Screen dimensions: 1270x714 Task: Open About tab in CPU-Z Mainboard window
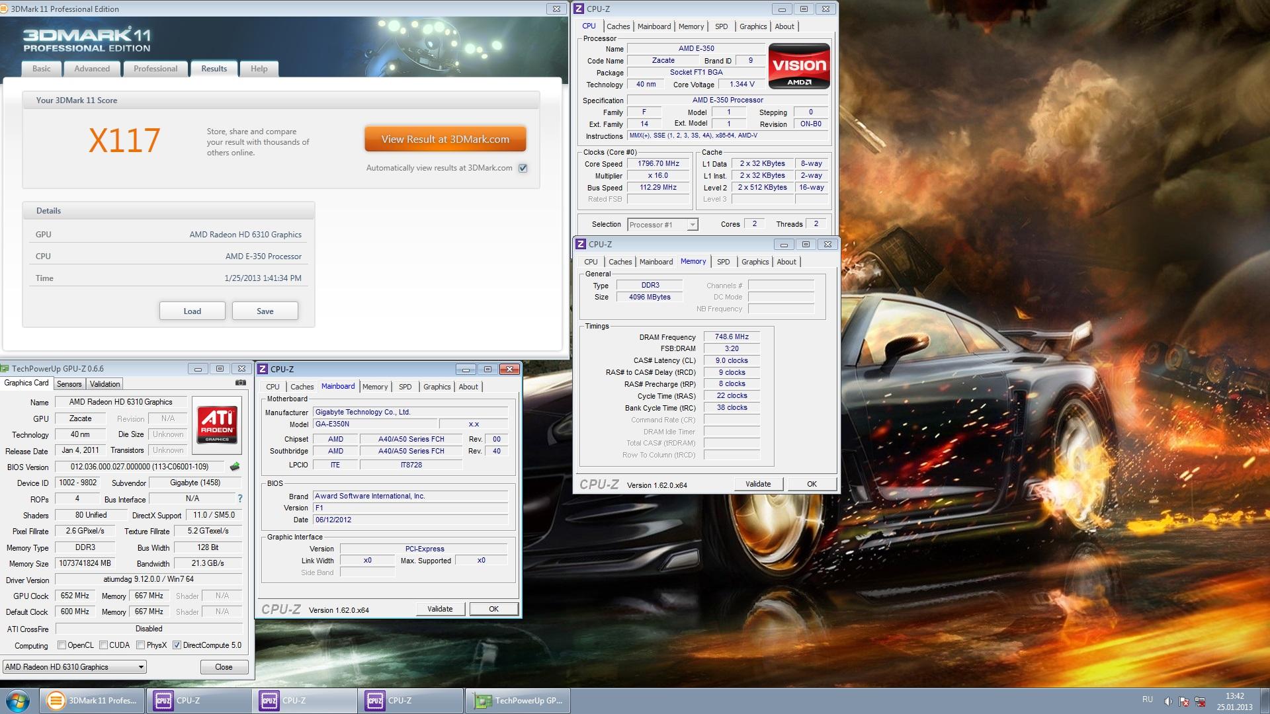click(468, 387)
